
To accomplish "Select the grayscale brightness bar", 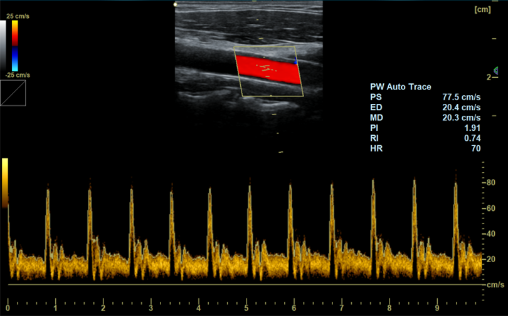I will coord(4,45).
